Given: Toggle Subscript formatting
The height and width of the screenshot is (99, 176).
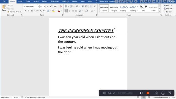Looking at the screenshot, I should (x=41, y=11).
